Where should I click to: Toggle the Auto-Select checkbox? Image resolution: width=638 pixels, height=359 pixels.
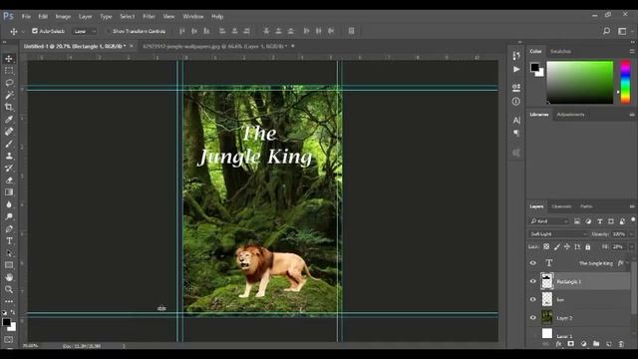click(x=35, y=31)
